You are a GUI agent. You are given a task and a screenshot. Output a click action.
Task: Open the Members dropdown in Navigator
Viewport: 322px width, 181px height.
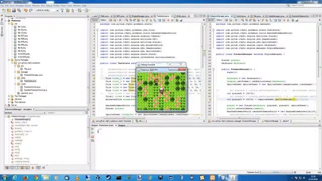(25, 113)
